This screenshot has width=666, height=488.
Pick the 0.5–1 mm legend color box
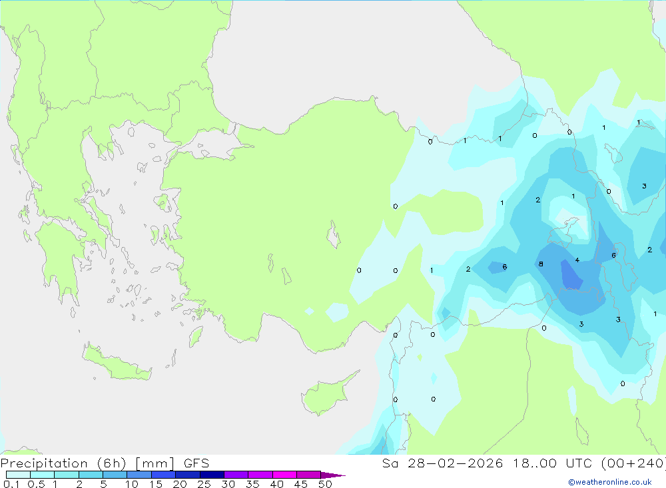coord(43,475)
